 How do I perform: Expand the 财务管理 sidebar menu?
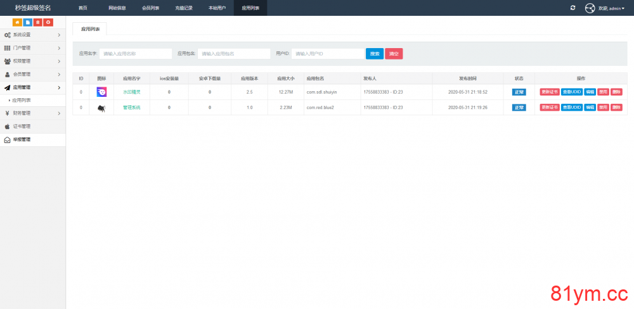point(32,113)
